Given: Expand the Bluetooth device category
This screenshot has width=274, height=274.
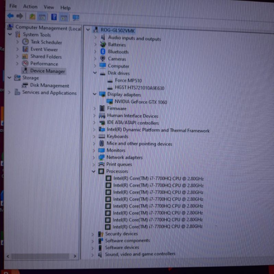Looking at the screenshot, I should [x=96, y=52].
